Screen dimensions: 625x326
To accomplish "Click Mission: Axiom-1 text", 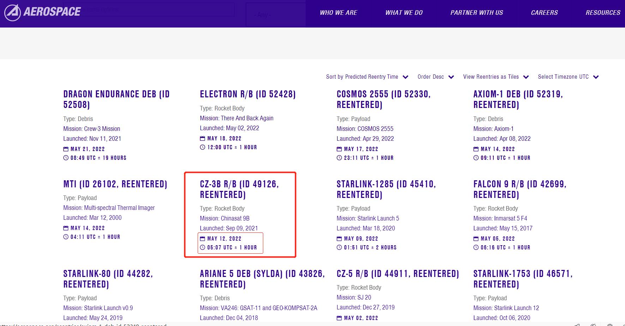I will 493,129.
